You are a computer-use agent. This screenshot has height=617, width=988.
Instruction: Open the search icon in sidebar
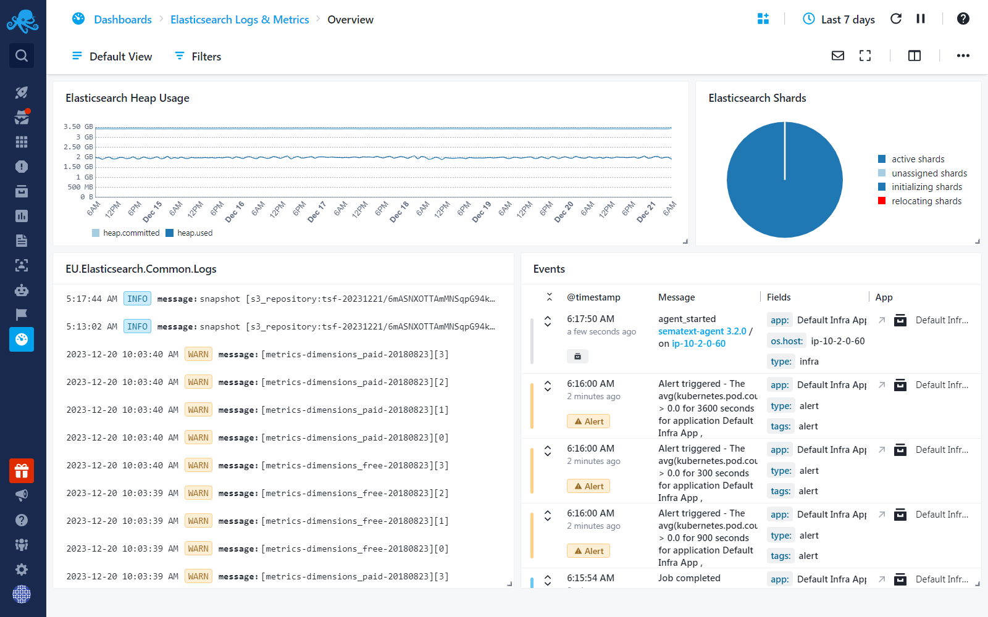point(22,56)
